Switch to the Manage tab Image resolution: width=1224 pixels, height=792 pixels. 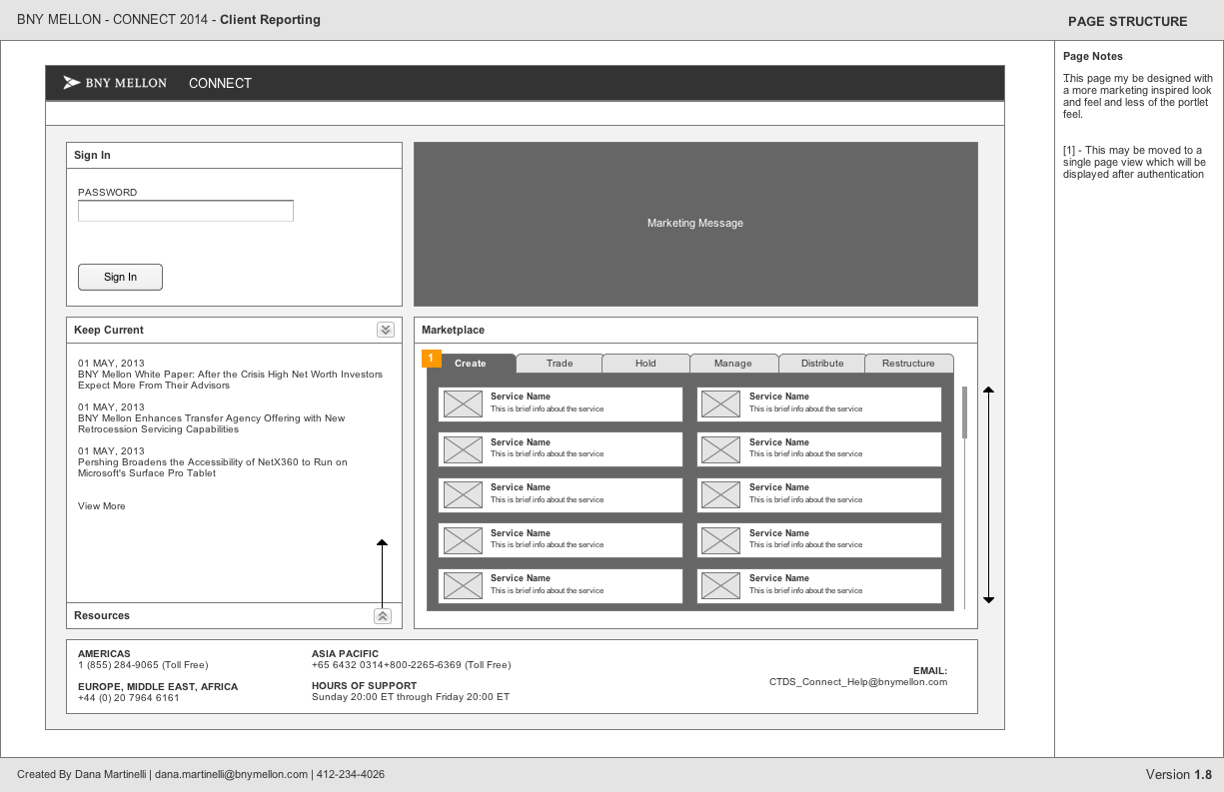coord(732,364)
